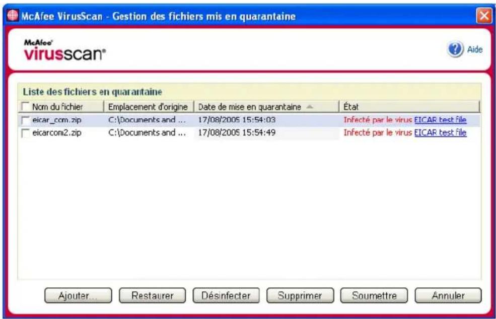Image resolution: width=496 pixels, height=319 pixels.
Task: Open the Aide help link text
Action: pos(475,50)
